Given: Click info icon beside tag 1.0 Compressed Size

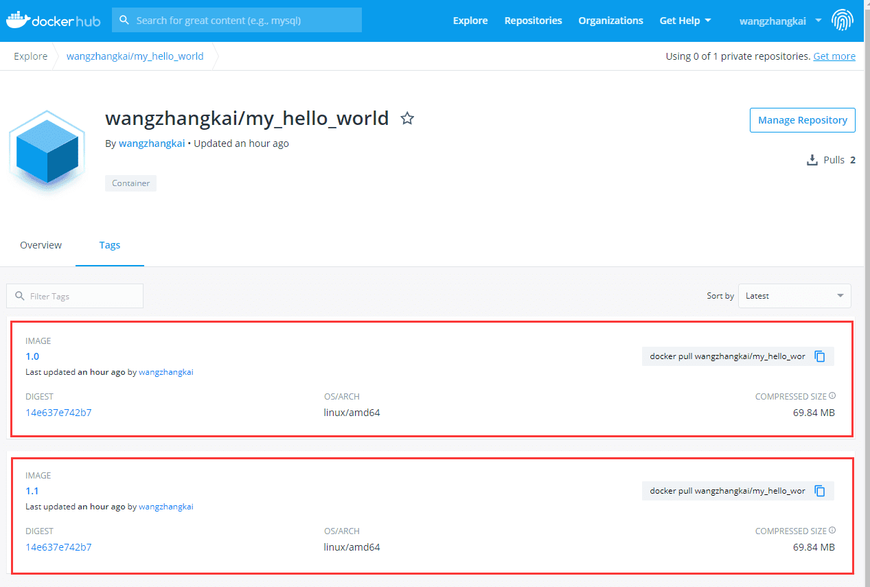Looking at the screenshot, I should click(x=832, y=396).
